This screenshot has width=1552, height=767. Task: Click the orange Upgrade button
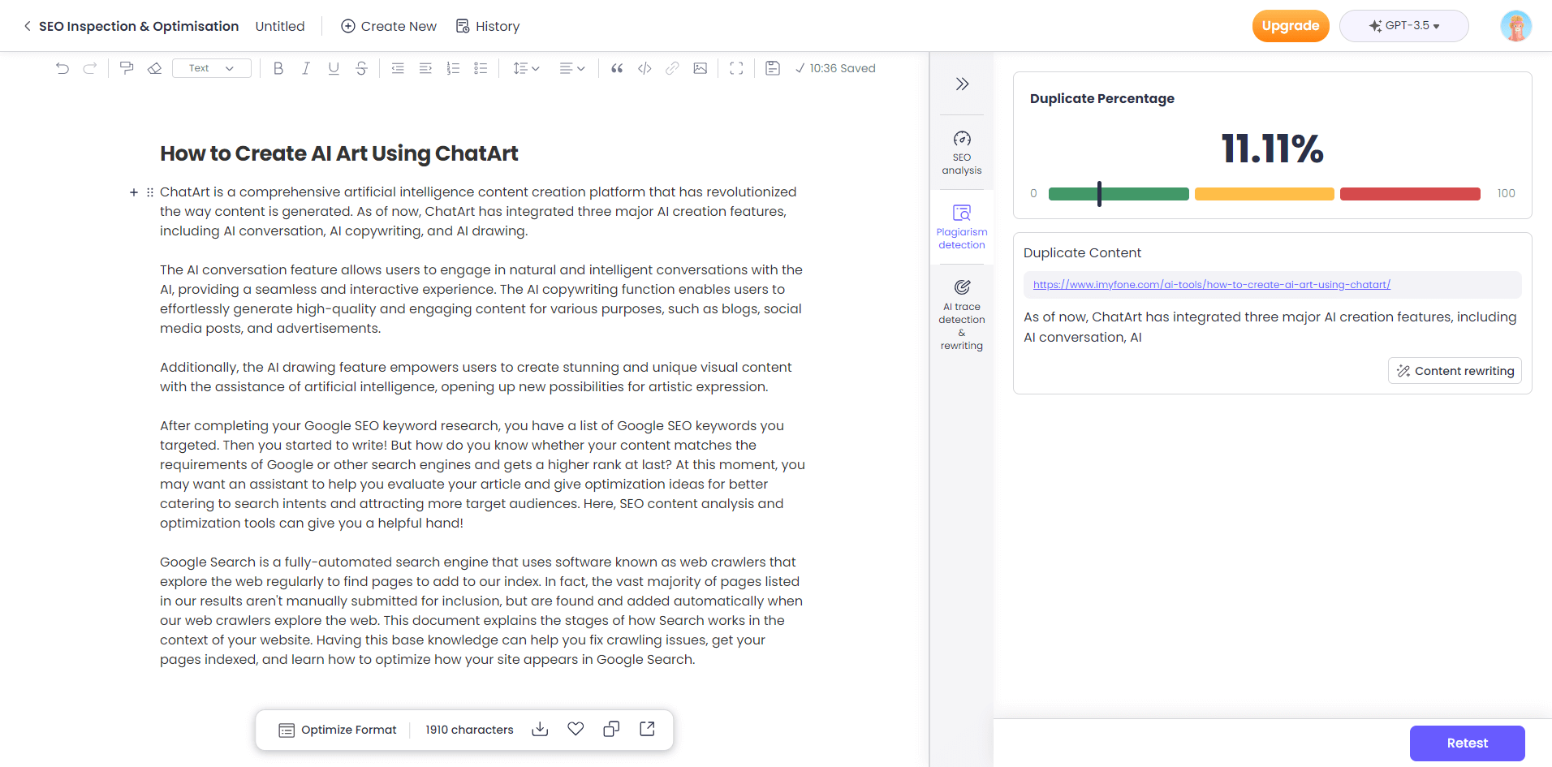1291,26
